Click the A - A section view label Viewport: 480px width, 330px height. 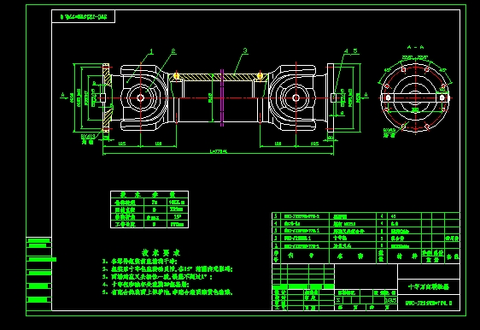415,47
